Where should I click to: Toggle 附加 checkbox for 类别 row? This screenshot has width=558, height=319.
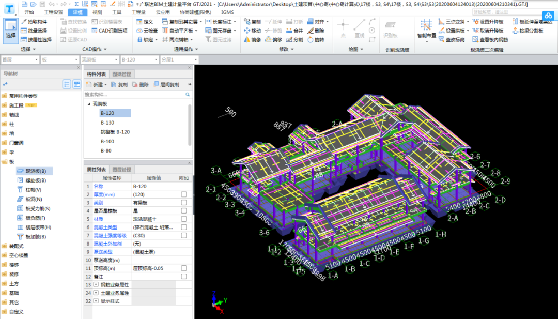tap(183, 203)
